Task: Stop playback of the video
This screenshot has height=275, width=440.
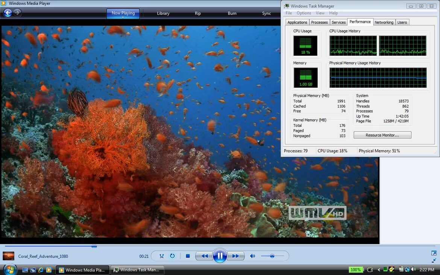Action: point(188,256)
